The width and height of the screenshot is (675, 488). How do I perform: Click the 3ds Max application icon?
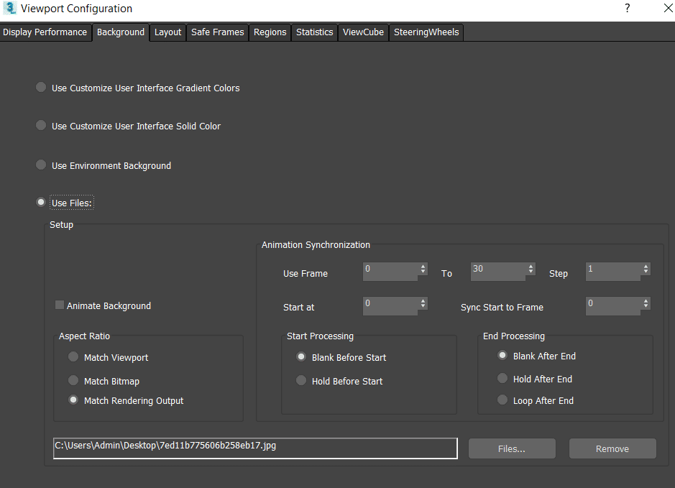click(9, 8)
